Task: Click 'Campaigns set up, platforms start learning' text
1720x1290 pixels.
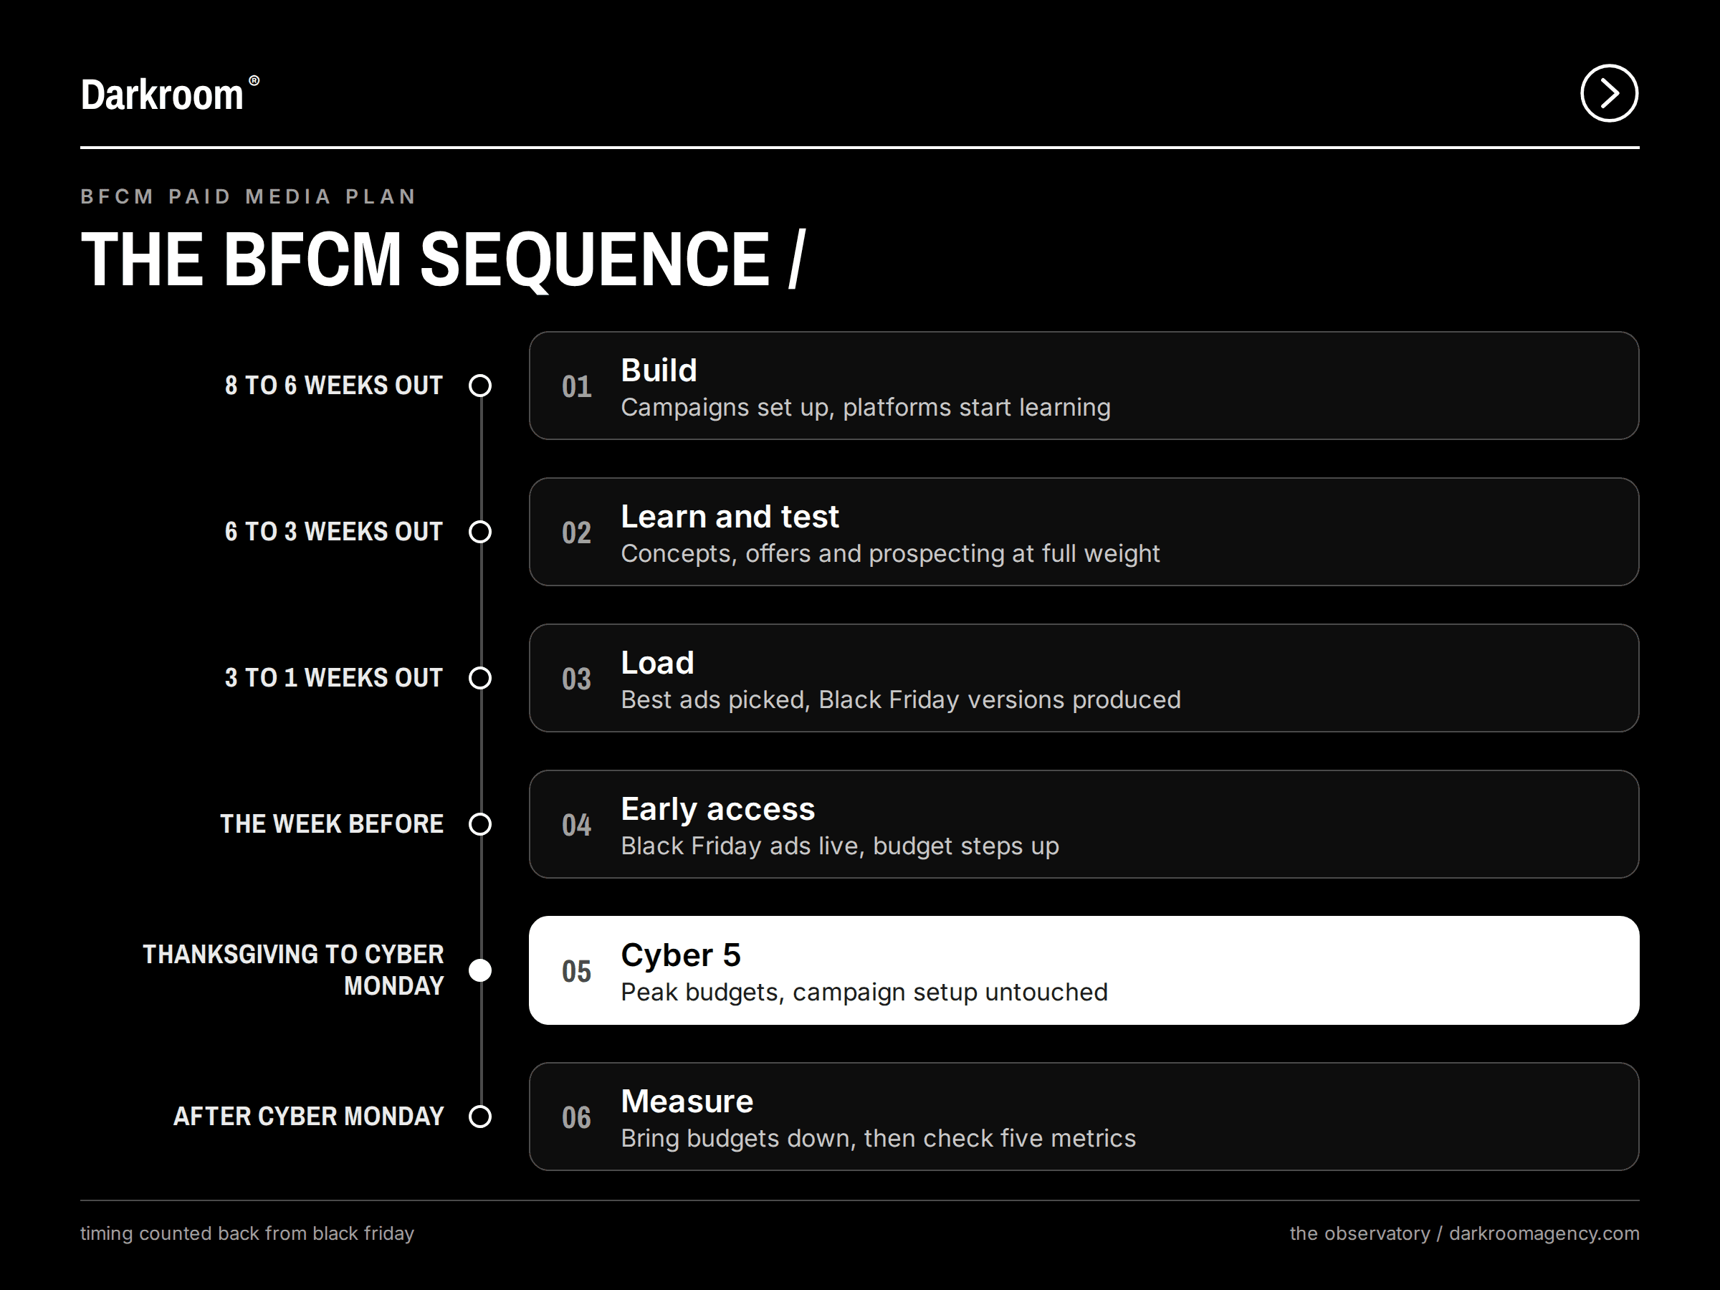Action: tap(866, 408)
